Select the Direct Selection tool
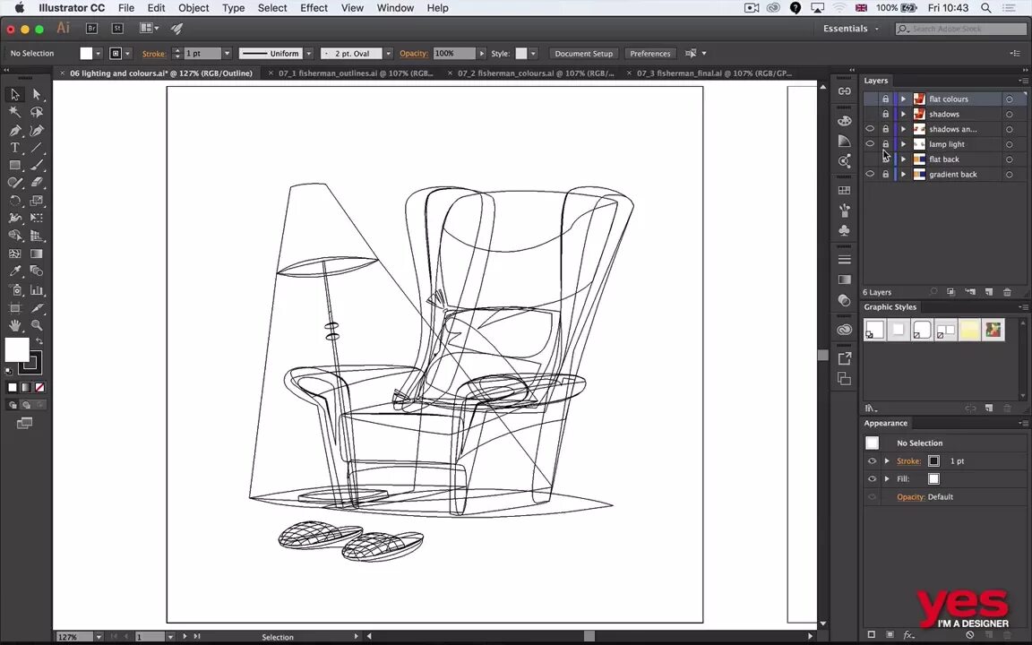Viewport: 1032px width, 645px height. (37, 95)
